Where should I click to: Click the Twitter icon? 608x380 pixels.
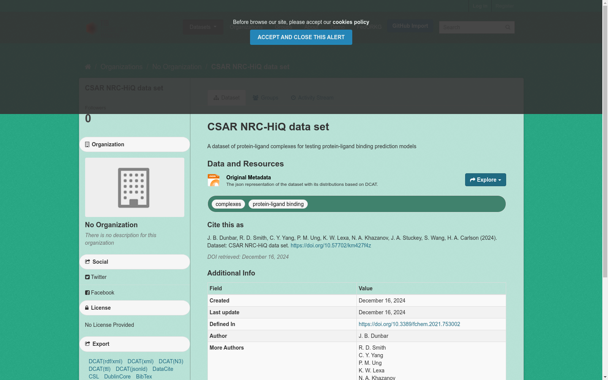click(87, 277)
